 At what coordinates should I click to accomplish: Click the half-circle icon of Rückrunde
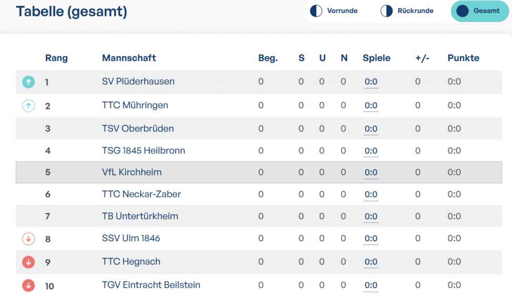pyautogui.click(x=386, y=11)
